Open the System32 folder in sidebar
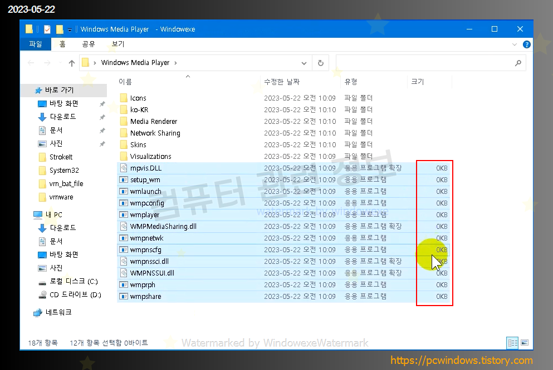The width and height of the screenshot is (553, 370). coord(64,170)
